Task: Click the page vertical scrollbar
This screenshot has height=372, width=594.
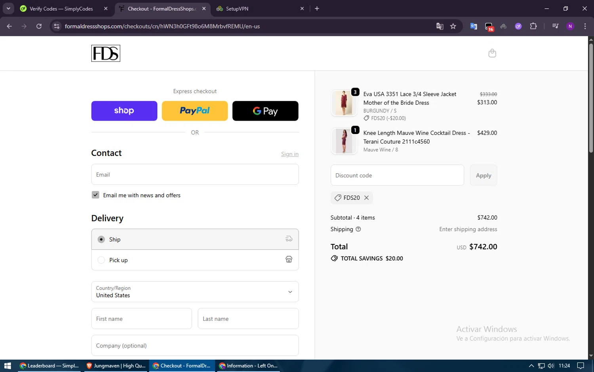Action: 591,98
